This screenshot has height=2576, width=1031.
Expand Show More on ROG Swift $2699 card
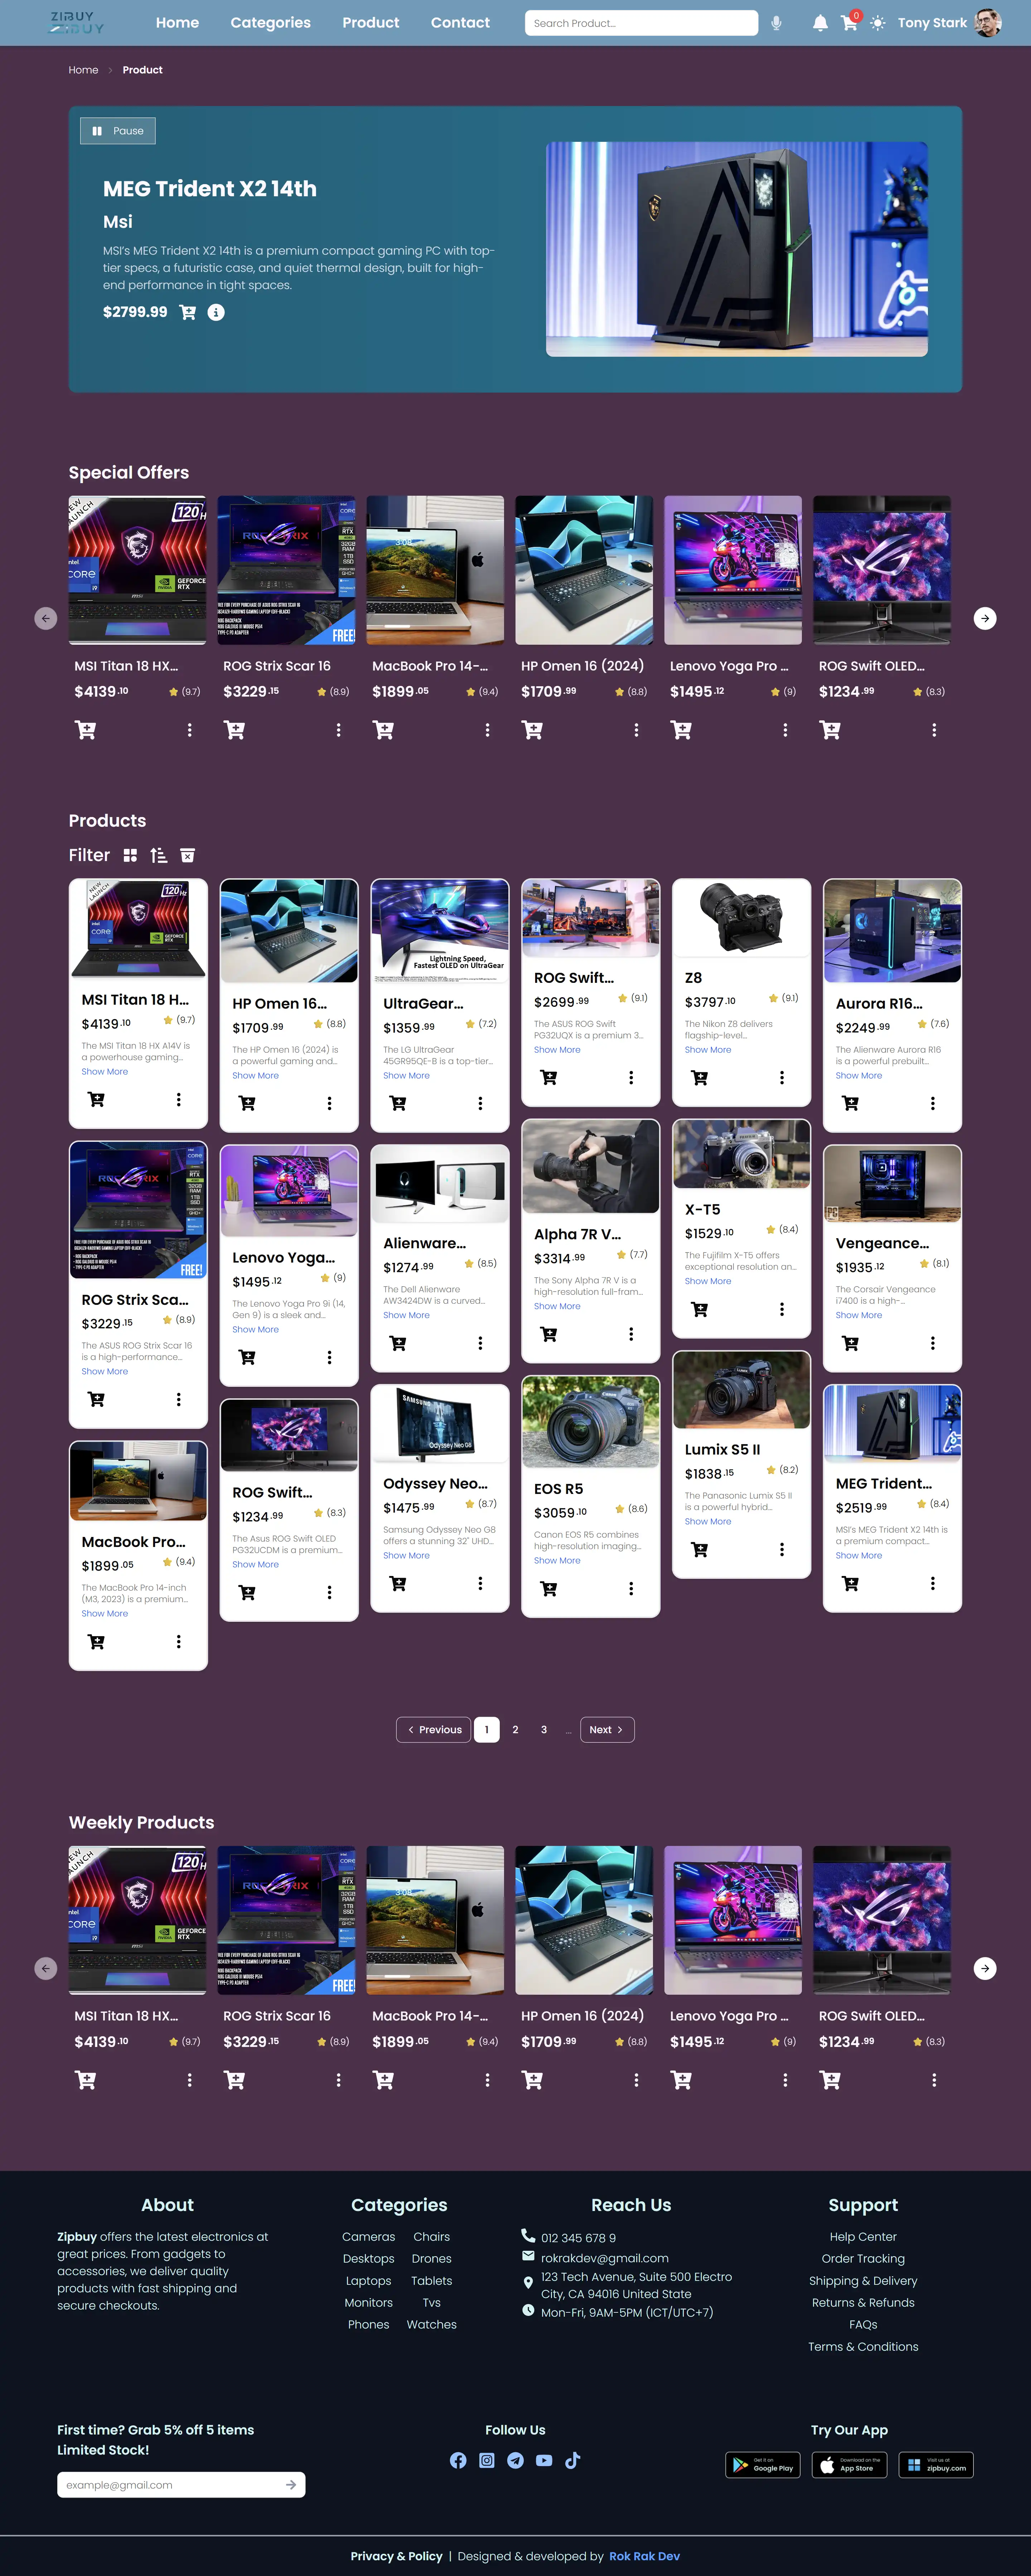click(x=557, y=1050)
